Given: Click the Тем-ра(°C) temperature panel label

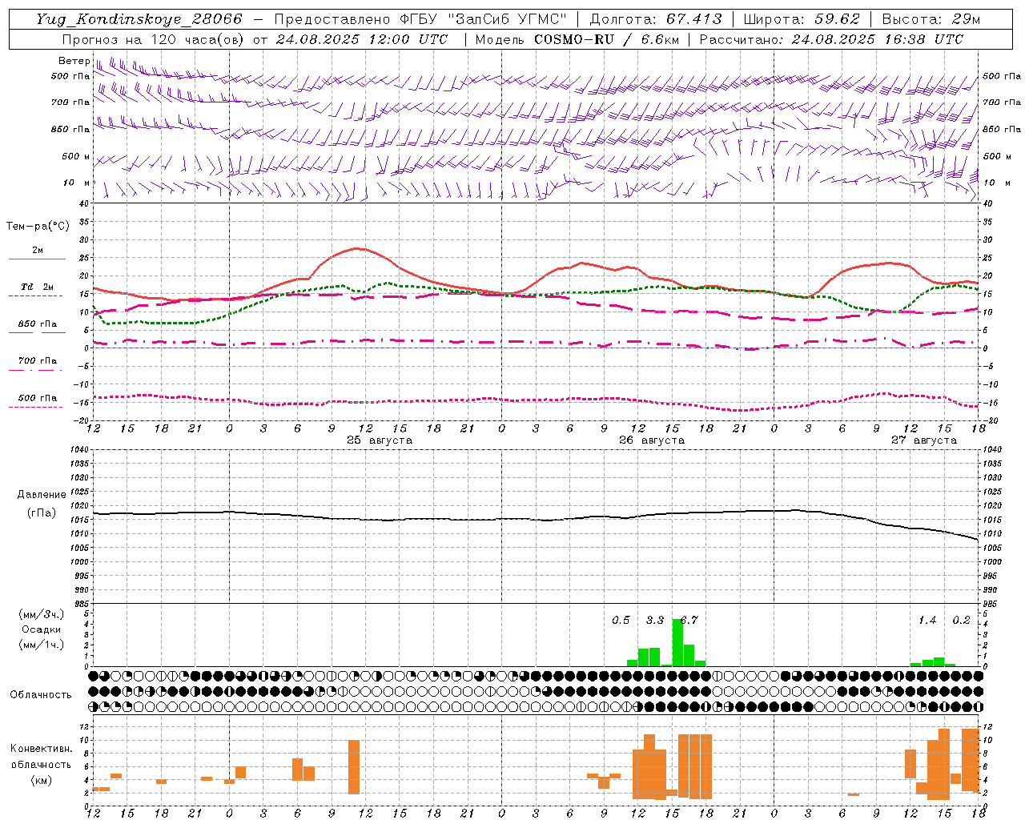Looking at the screenshot, I should 38,227.
